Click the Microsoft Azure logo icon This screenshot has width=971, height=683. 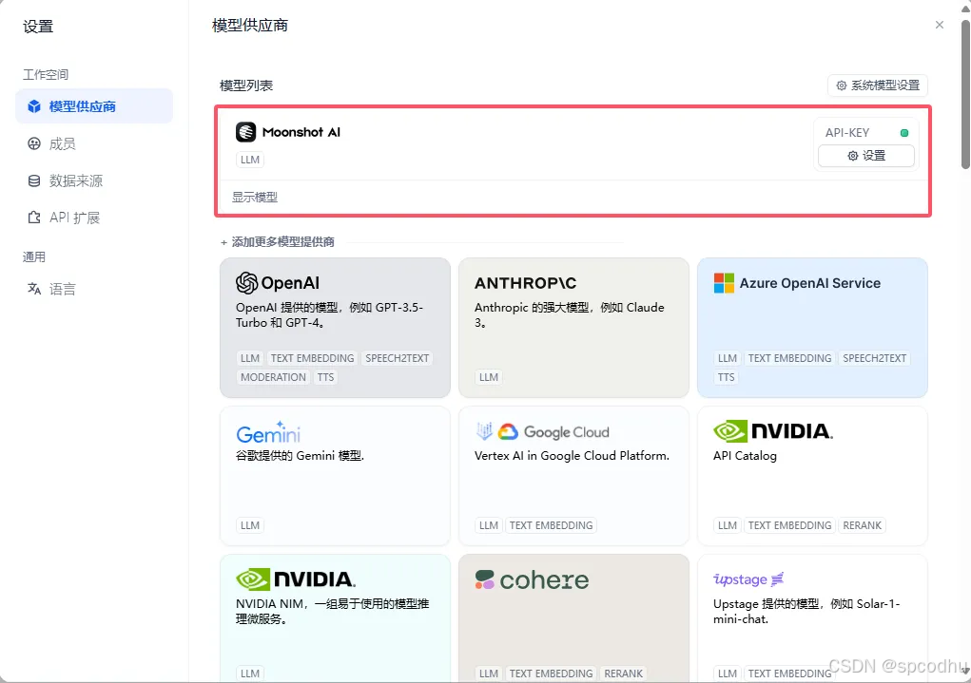coord(724,283)
